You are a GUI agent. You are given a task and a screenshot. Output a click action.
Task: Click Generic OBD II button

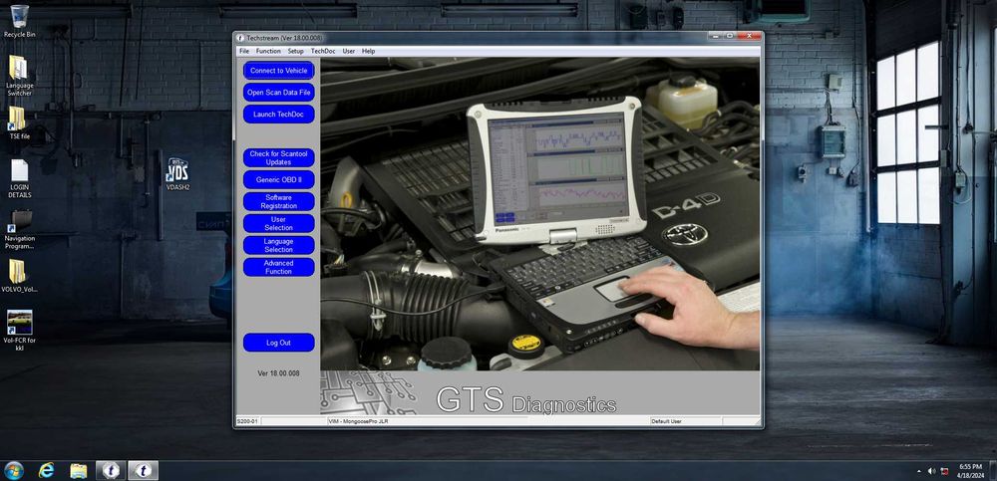click(x=278, y=180)
